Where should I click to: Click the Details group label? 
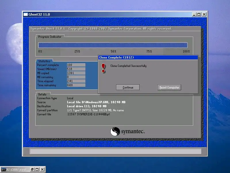click(x=42, y=94)
